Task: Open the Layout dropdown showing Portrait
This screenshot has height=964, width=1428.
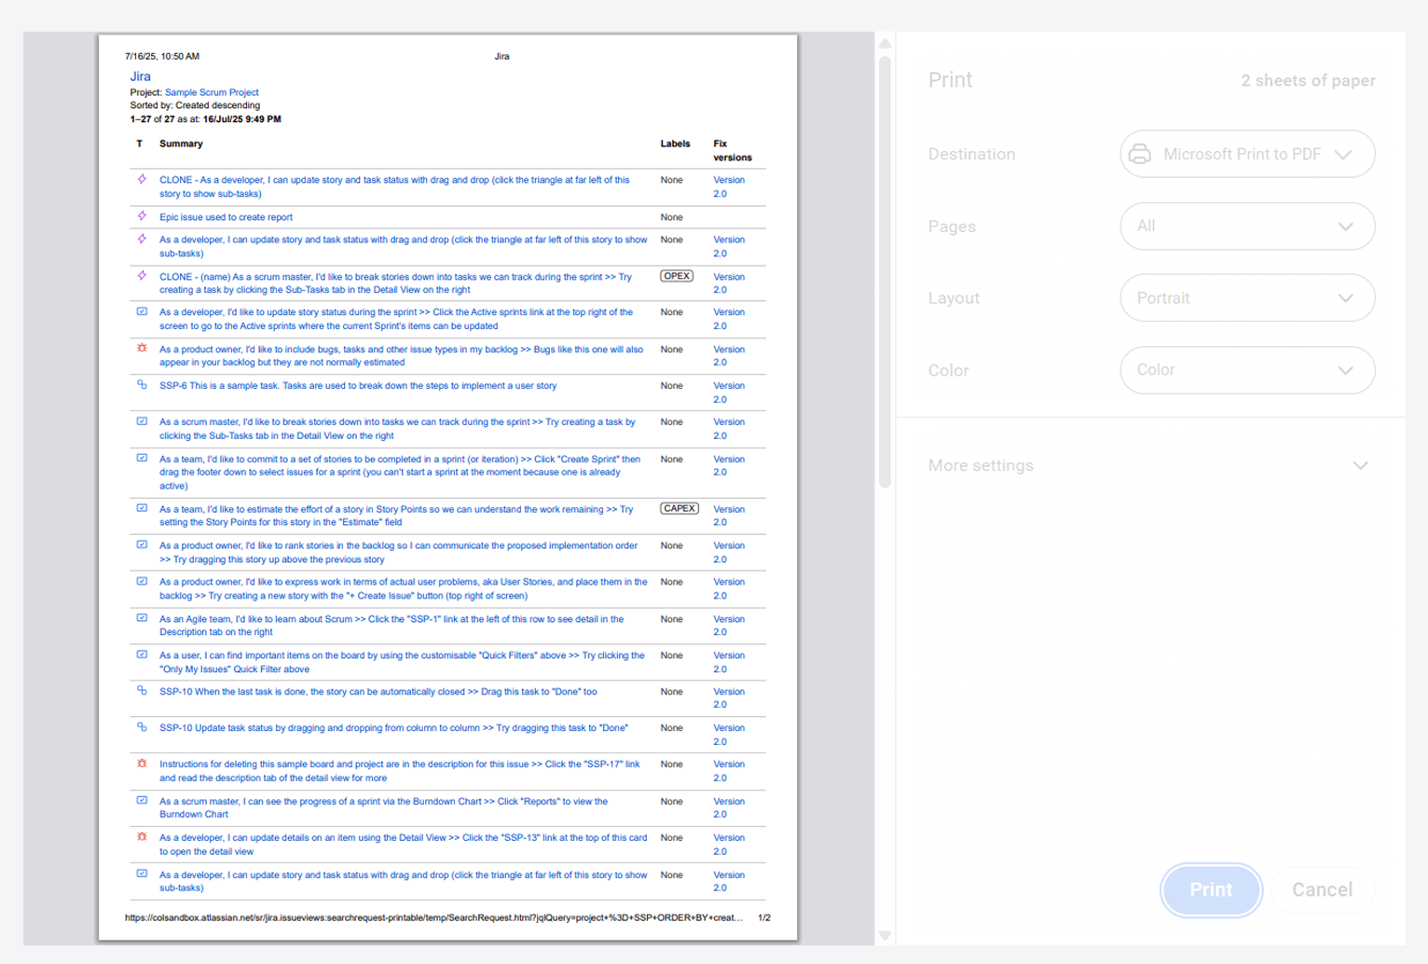Action: [1247, 298]
